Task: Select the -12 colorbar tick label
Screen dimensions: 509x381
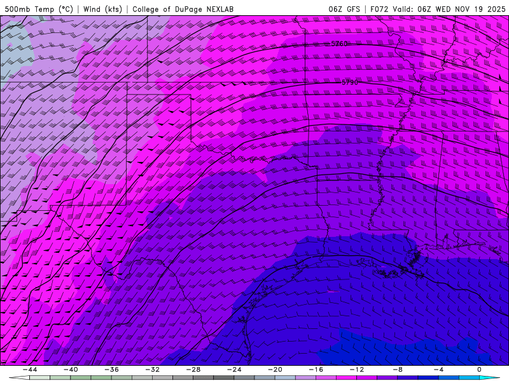Action: (x=357, y=370)
